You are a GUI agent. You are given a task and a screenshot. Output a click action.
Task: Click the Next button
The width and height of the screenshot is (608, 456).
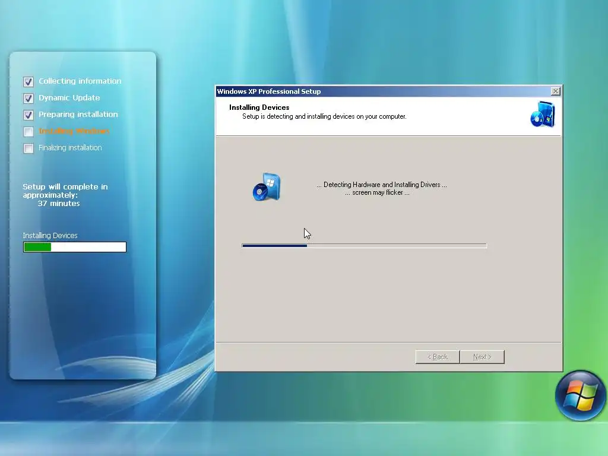pos(482,357)
